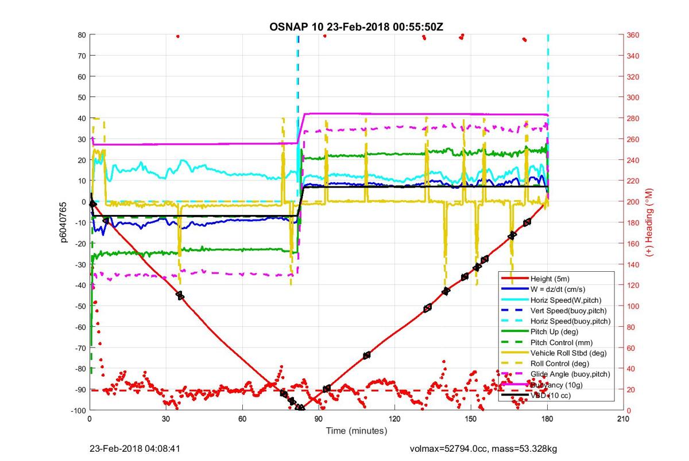
Task: Select the "W = dz/dt (cm/s)" legend label
Action: 559,289
